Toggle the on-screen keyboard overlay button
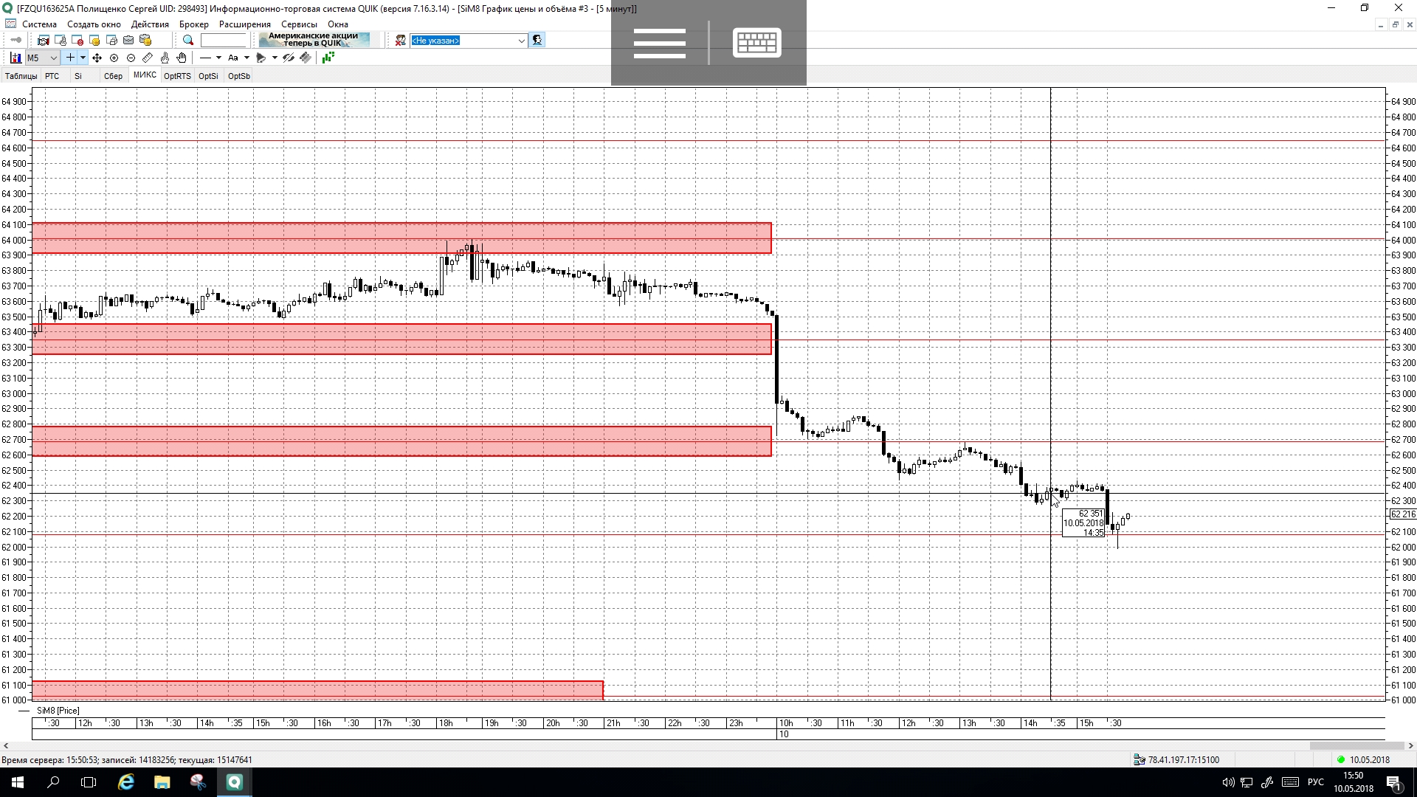 click(x=756, y=43)
